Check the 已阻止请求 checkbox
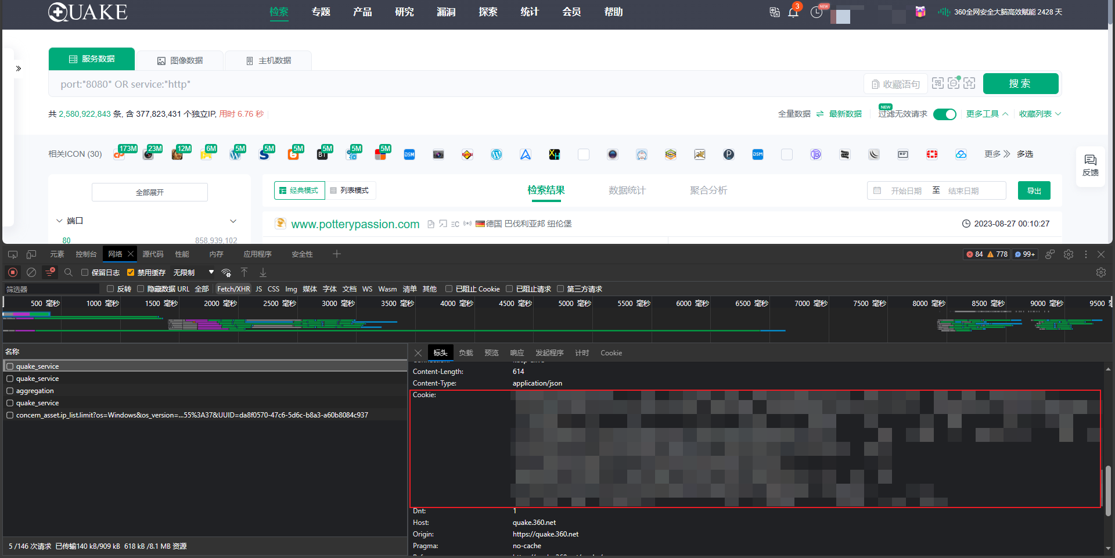The height and width of the screenshot is (558, 1115). coord(509,289)
